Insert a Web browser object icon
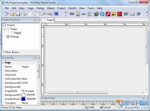Image resolution: width=150 pixels, height=111 pixels. coord(126,14)
